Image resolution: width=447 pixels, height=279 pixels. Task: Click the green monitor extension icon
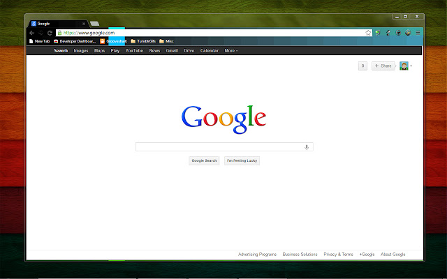coord(378,33)
